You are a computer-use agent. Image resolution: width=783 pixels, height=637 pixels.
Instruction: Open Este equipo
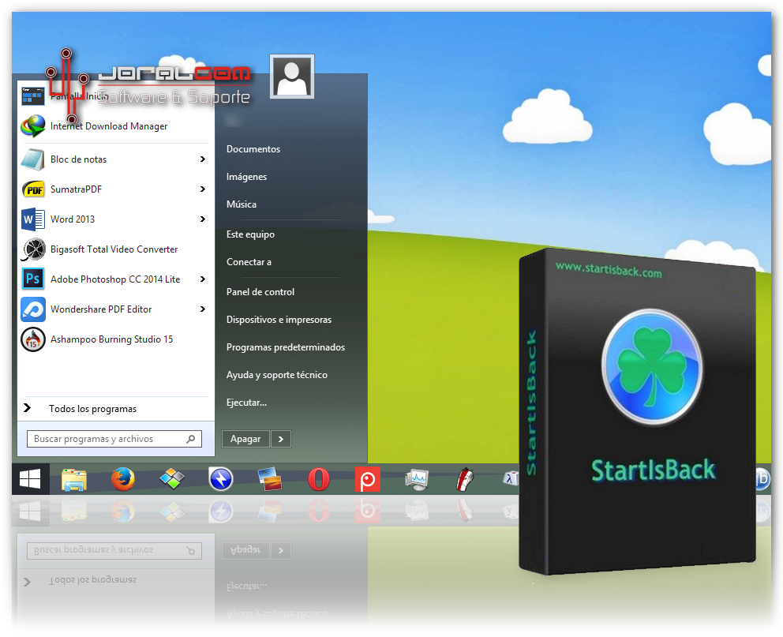tap(250, 234)
